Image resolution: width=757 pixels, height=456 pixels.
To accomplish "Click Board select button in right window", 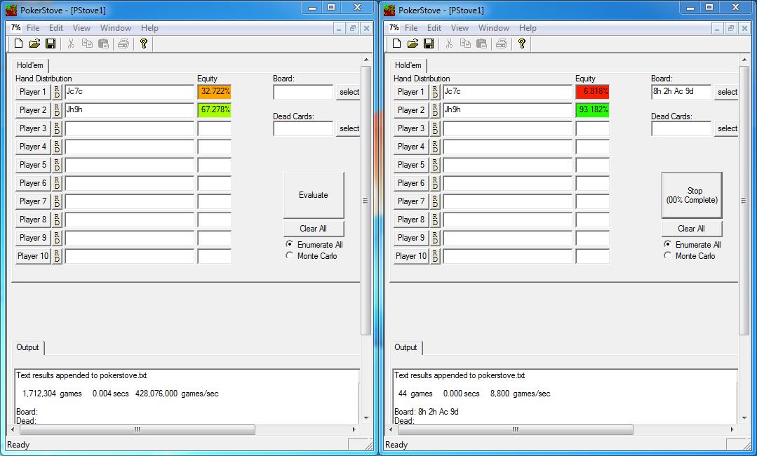I will (727, 92).
